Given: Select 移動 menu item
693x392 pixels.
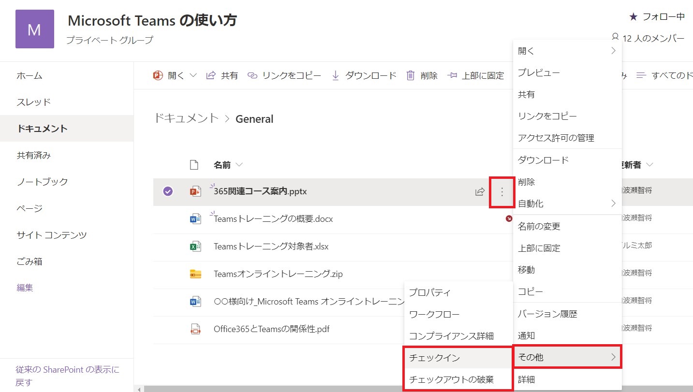Looking at the screenshot, I should coord(567,270).
